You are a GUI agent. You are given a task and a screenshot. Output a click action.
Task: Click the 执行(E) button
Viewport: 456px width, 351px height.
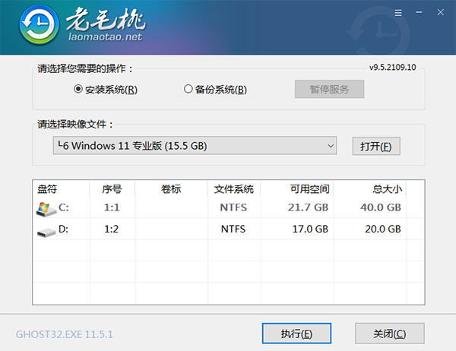tap(296, 334)
